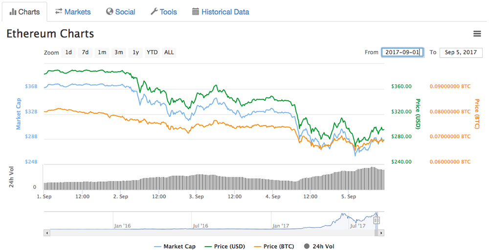Click the $28B market cap axis label
This screenshot has width=489, height=252.
[x=31, y=136]
